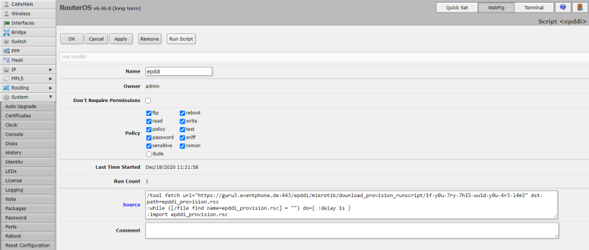589x250 pixels.
Task: Disable the reboot policy checkbox
Action: [182, 113]
